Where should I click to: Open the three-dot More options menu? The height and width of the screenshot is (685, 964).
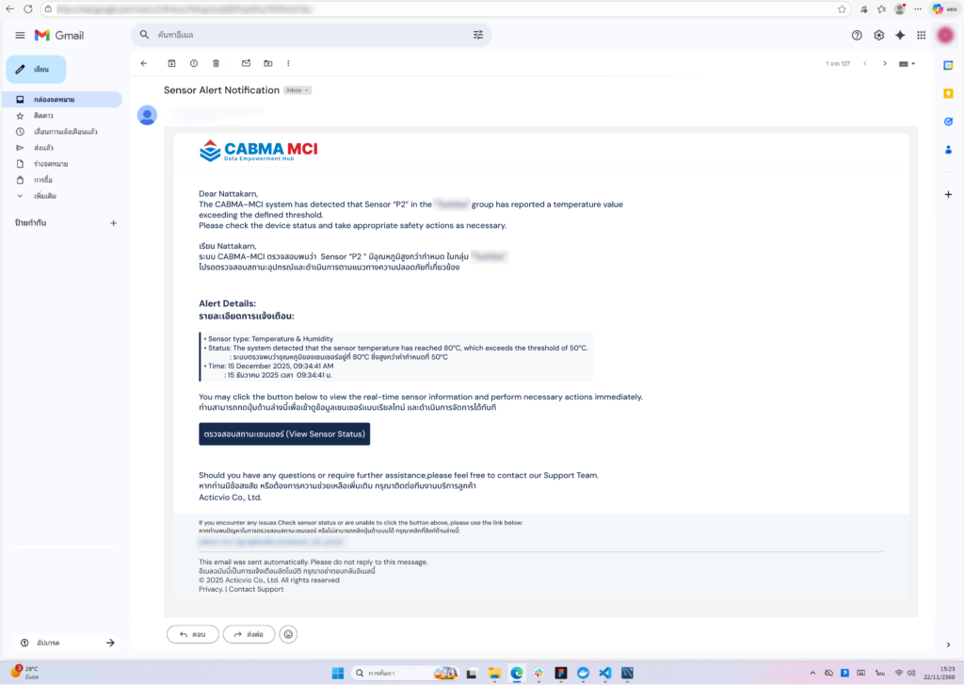288,63
